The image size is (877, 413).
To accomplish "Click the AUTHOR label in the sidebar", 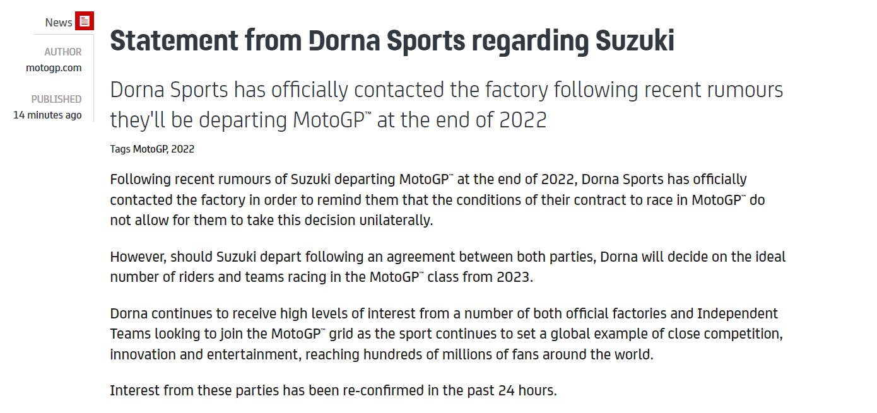I will point(63,52).
